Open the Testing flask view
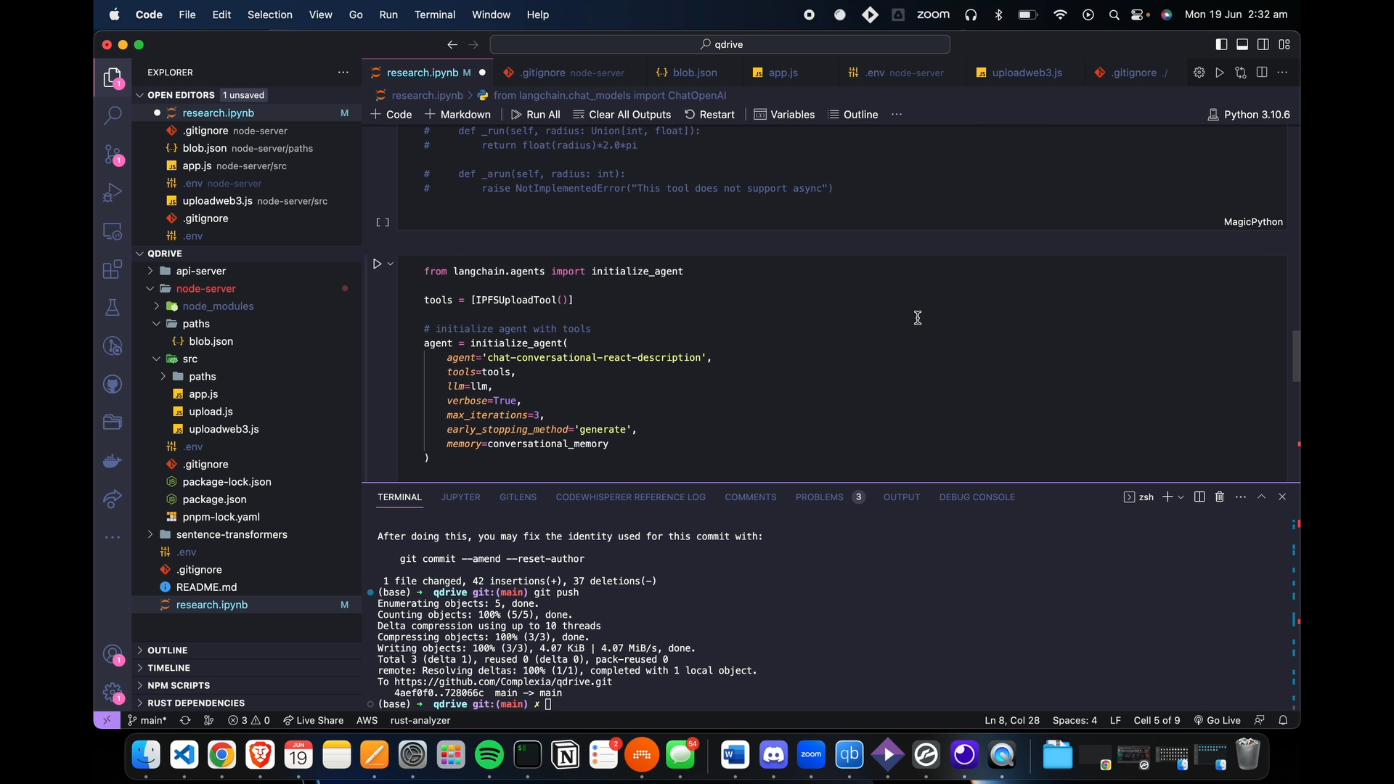 point(113,307)
